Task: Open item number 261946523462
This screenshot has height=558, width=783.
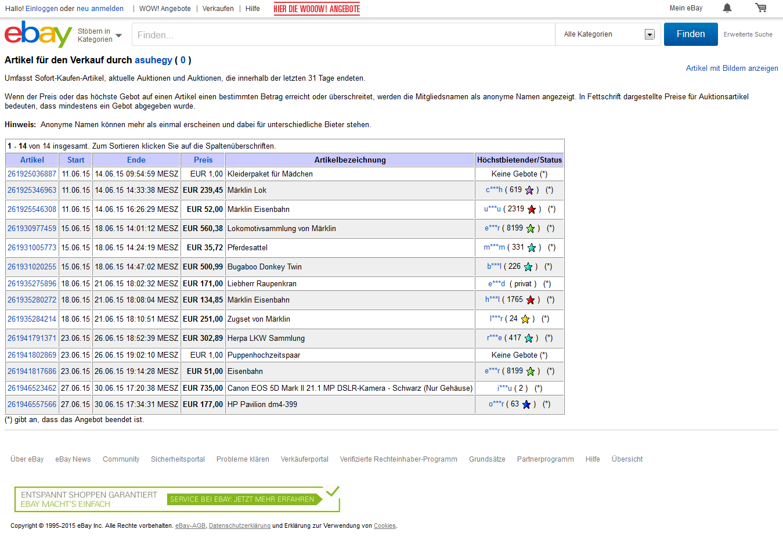Action: [32, 388]
